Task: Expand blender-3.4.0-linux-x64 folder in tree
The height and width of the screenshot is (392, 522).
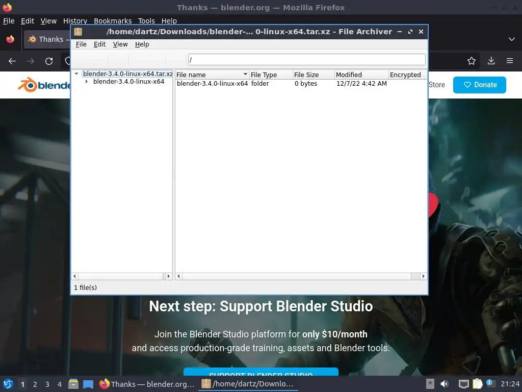Action: coord(87,82)
